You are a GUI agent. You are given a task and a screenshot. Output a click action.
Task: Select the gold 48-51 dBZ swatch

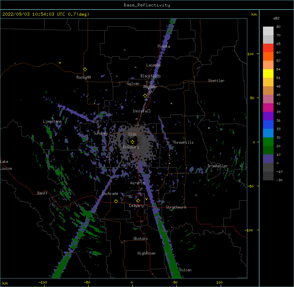click(x=268, y=82)
